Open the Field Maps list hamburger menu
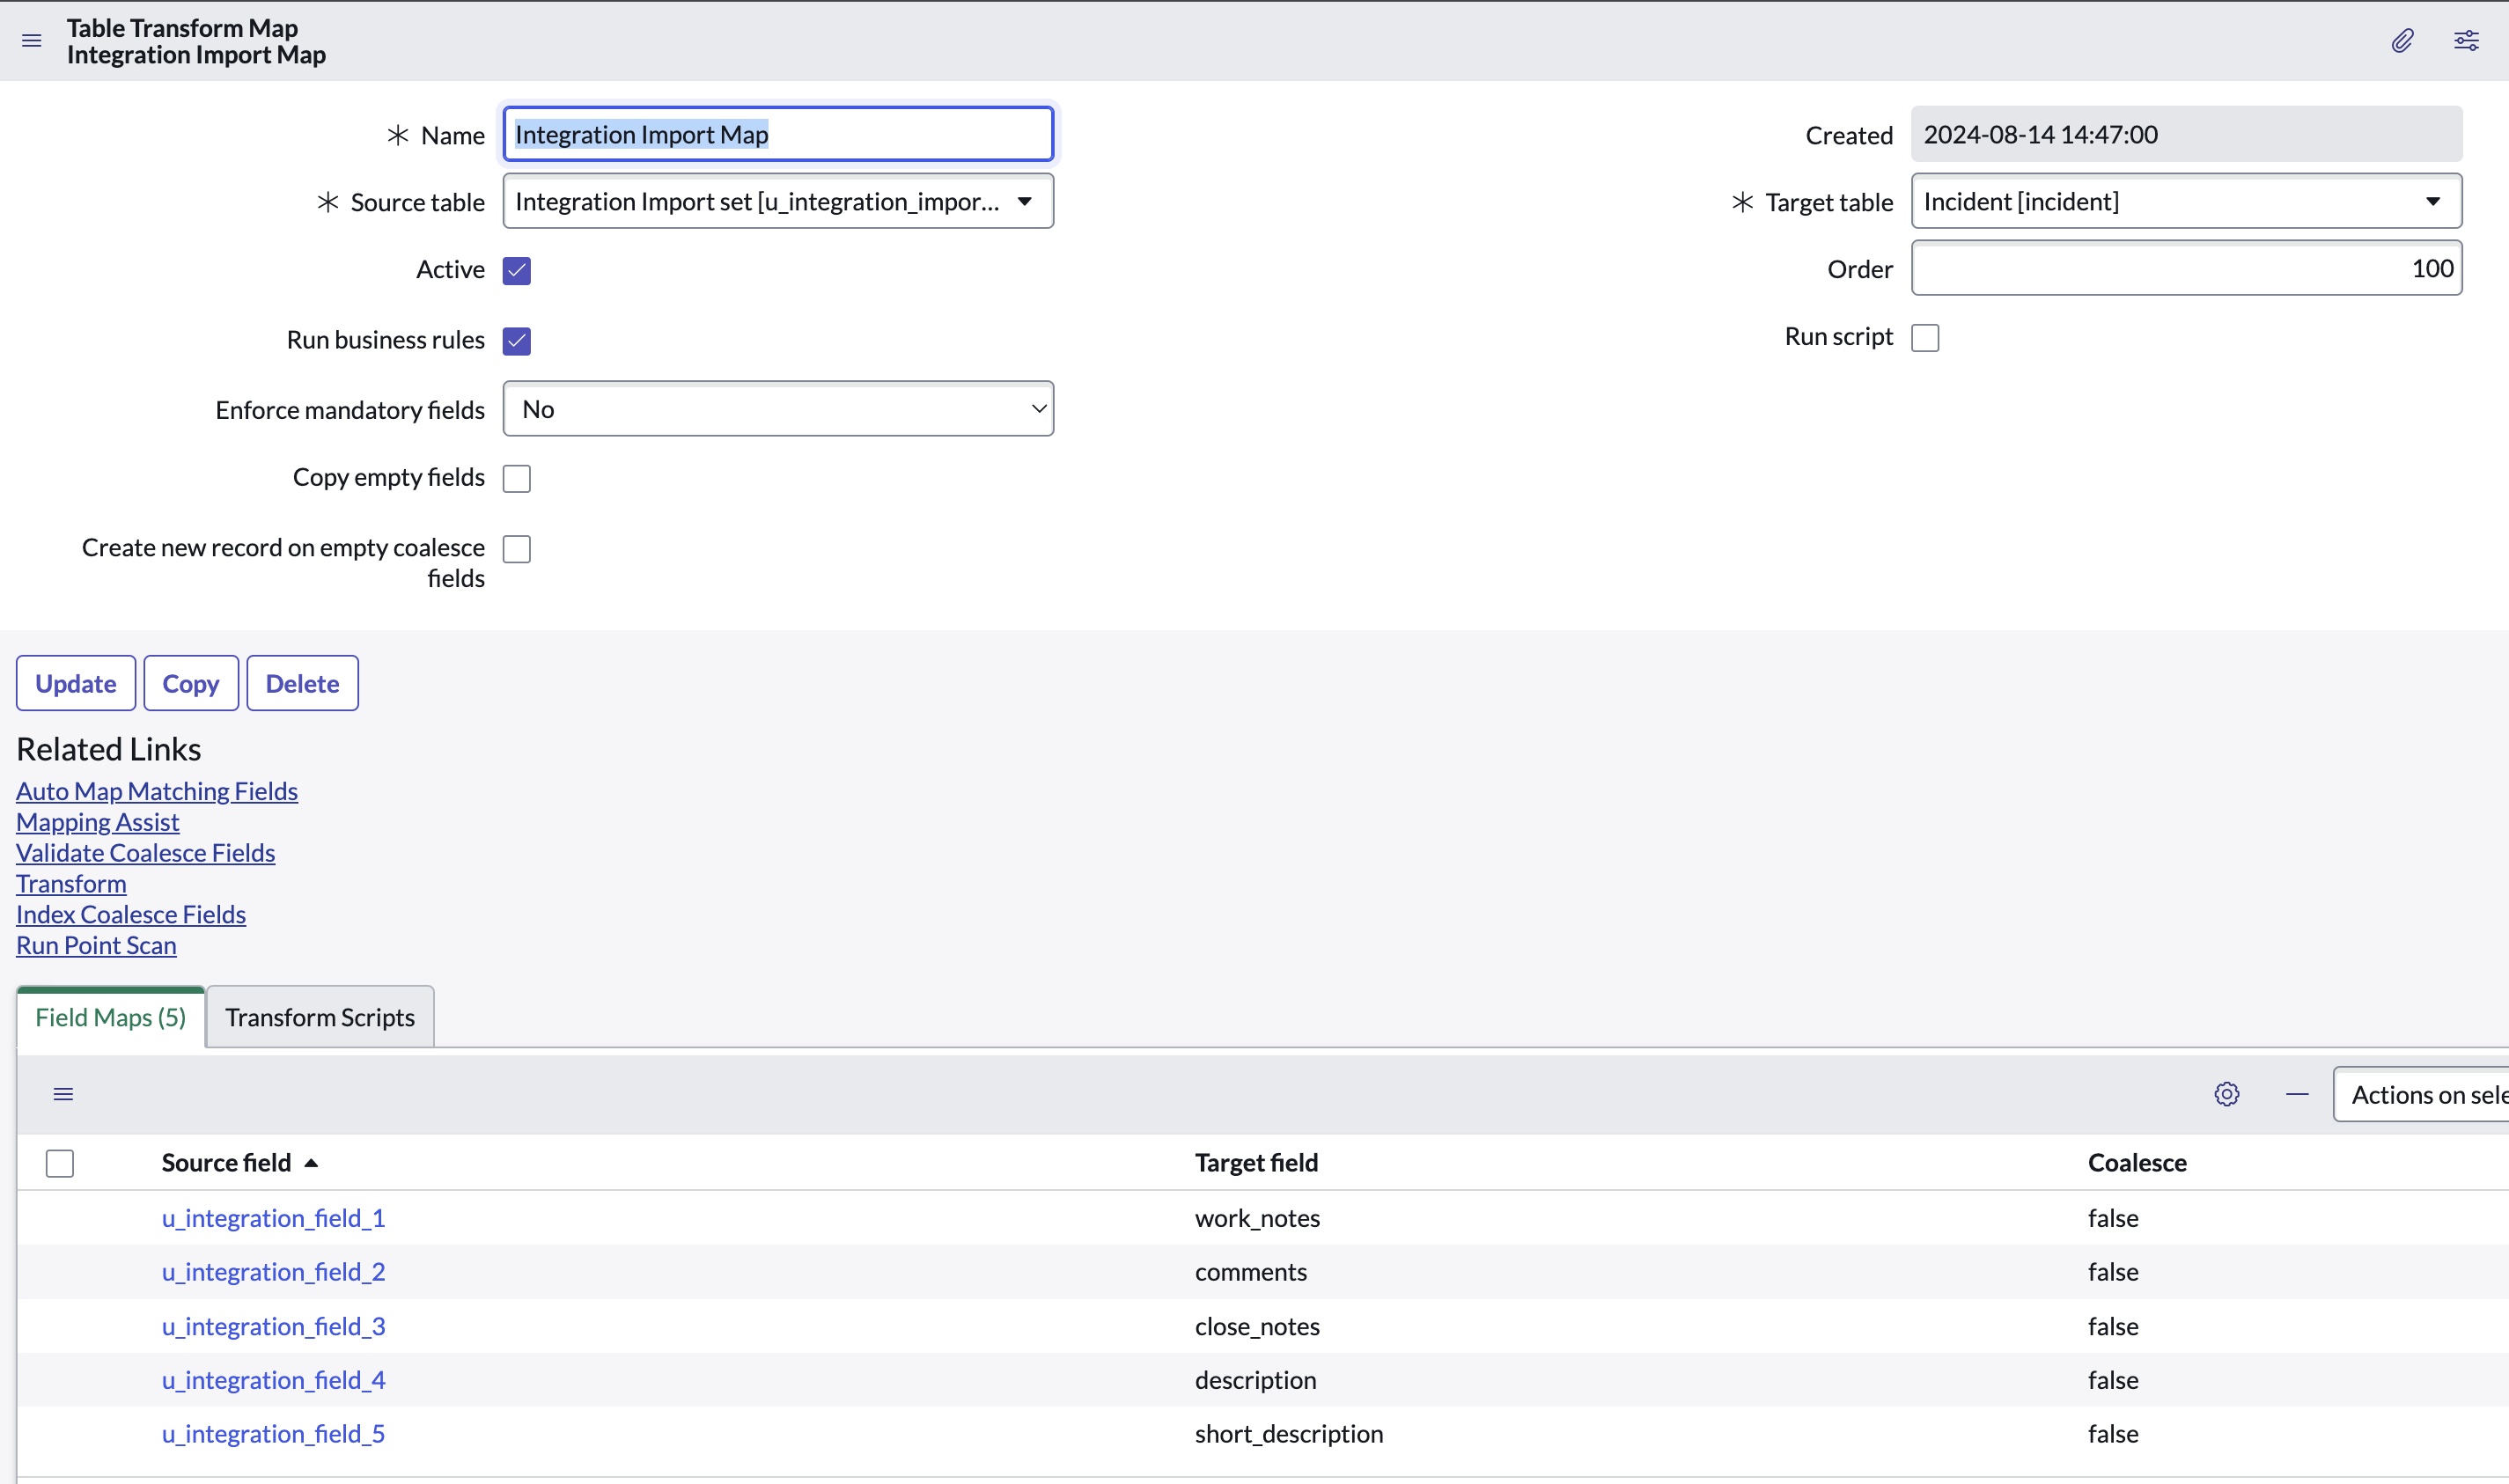 [63, 1094]
